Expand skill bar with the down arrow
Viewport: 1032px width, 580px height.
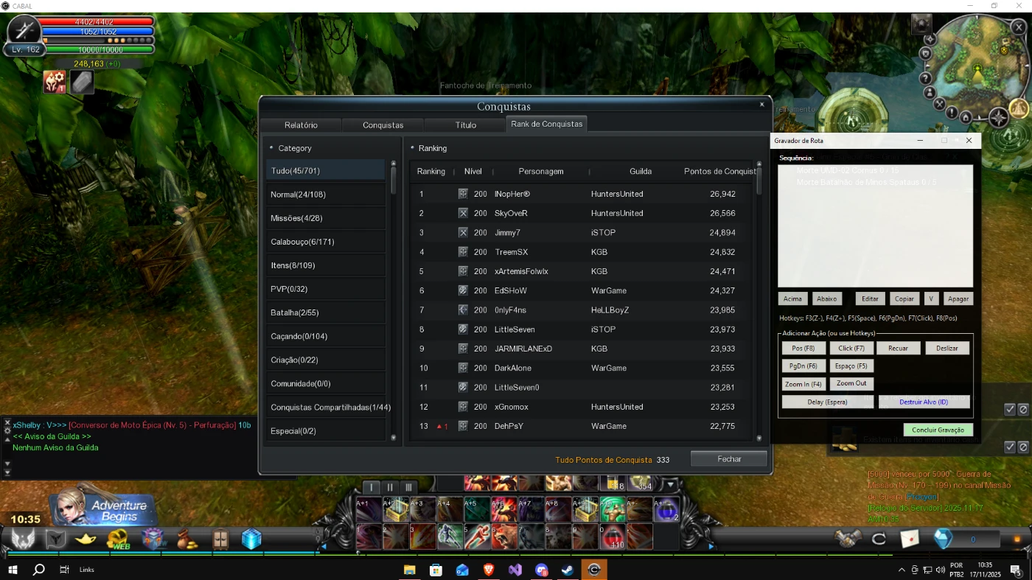(x=670, y=485)
